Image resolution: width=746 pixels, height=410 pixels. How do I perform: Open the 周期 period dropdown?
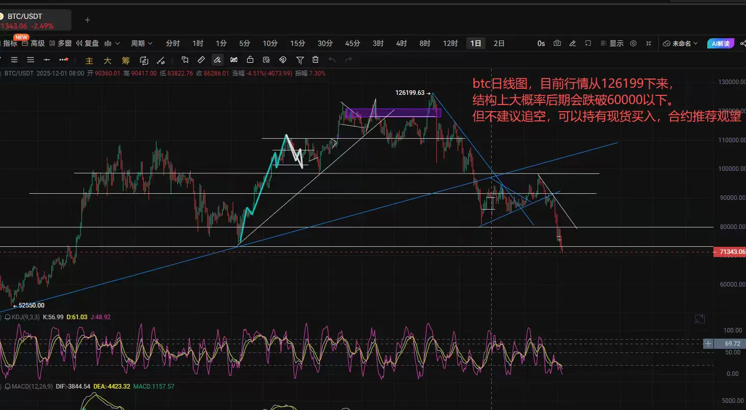(x=142, y=43)
